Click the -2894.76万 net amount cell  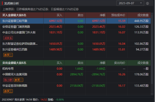tap(98, 74)
